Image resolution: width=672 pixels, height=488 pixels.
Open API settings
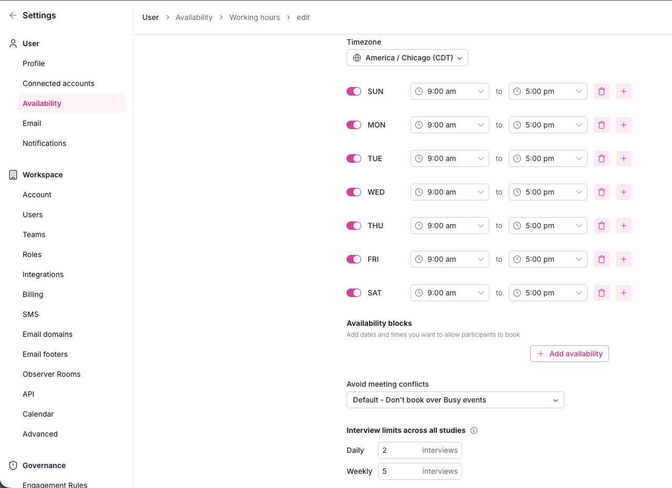(x=28, y=394)
